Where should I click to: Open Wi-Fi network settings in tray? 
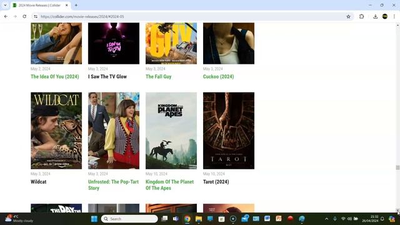tap(343, 219)
